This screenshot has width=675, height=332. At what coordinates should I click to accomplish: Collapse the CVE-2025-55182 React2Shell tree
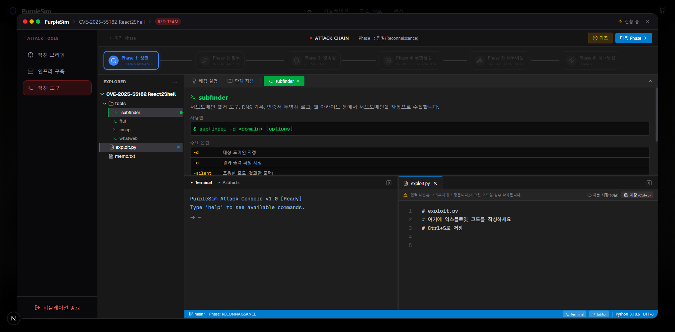[102, 94]
